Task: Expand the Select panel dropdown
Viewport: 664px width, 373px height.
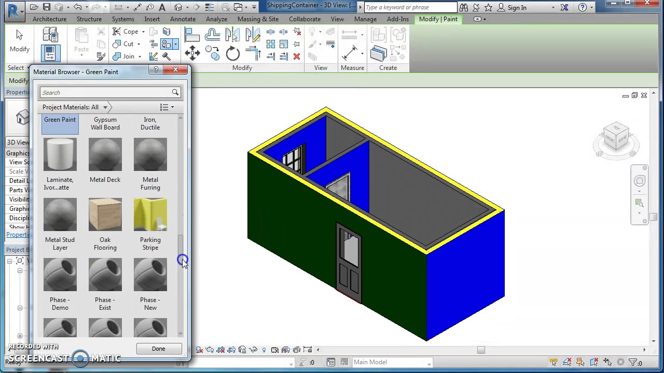Action: click(x=19, y=68)
